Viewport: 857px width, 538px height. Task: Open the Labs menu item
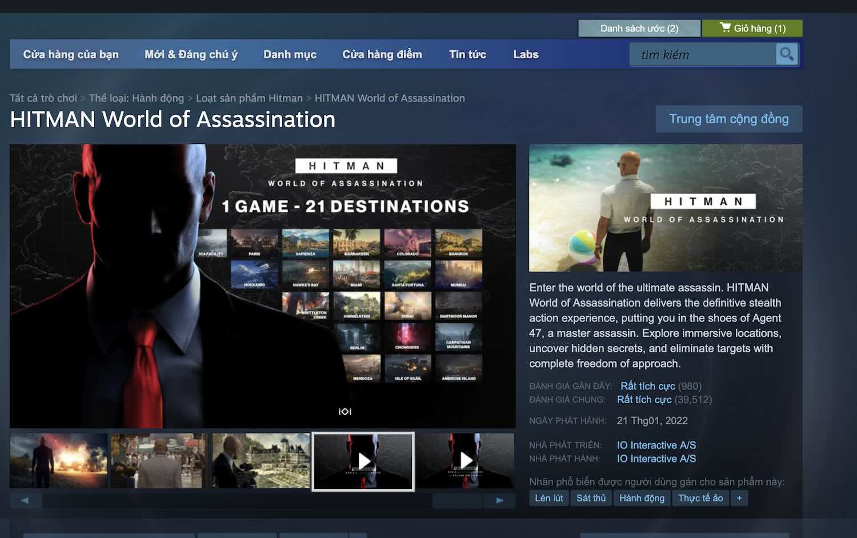point(526,54)
